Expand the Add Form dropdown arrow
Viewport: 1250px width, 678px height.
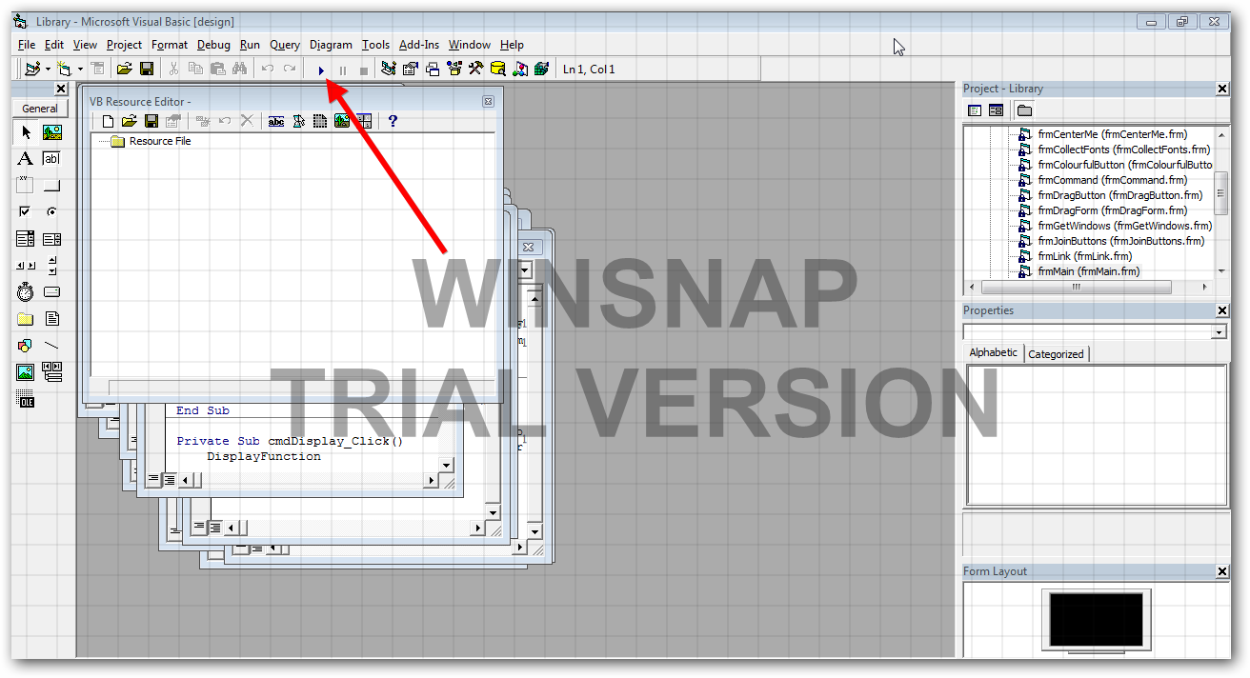pos(80,70)
